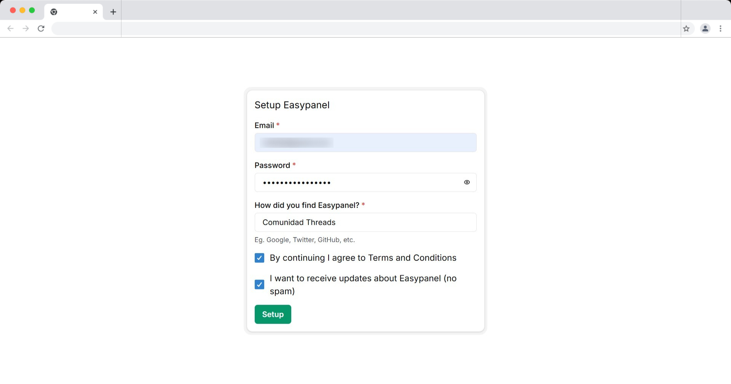Bookmark this page with the star icon
The height and width of the screenshot is (384, 731).
coord(686,29)
